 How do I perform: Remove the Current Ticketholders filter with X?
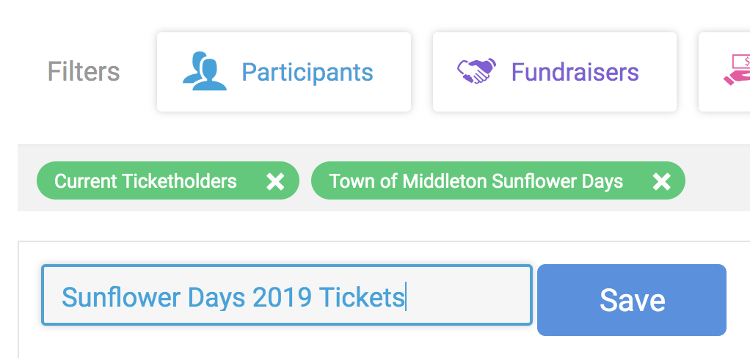[275, 181]
